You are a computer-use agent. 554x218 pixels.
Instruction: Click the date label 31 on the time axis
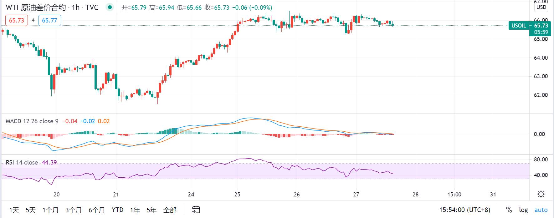click(493, 194)
